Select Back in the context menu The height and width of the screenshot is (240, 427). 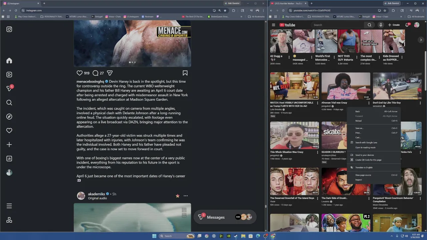tap(374, 111)
